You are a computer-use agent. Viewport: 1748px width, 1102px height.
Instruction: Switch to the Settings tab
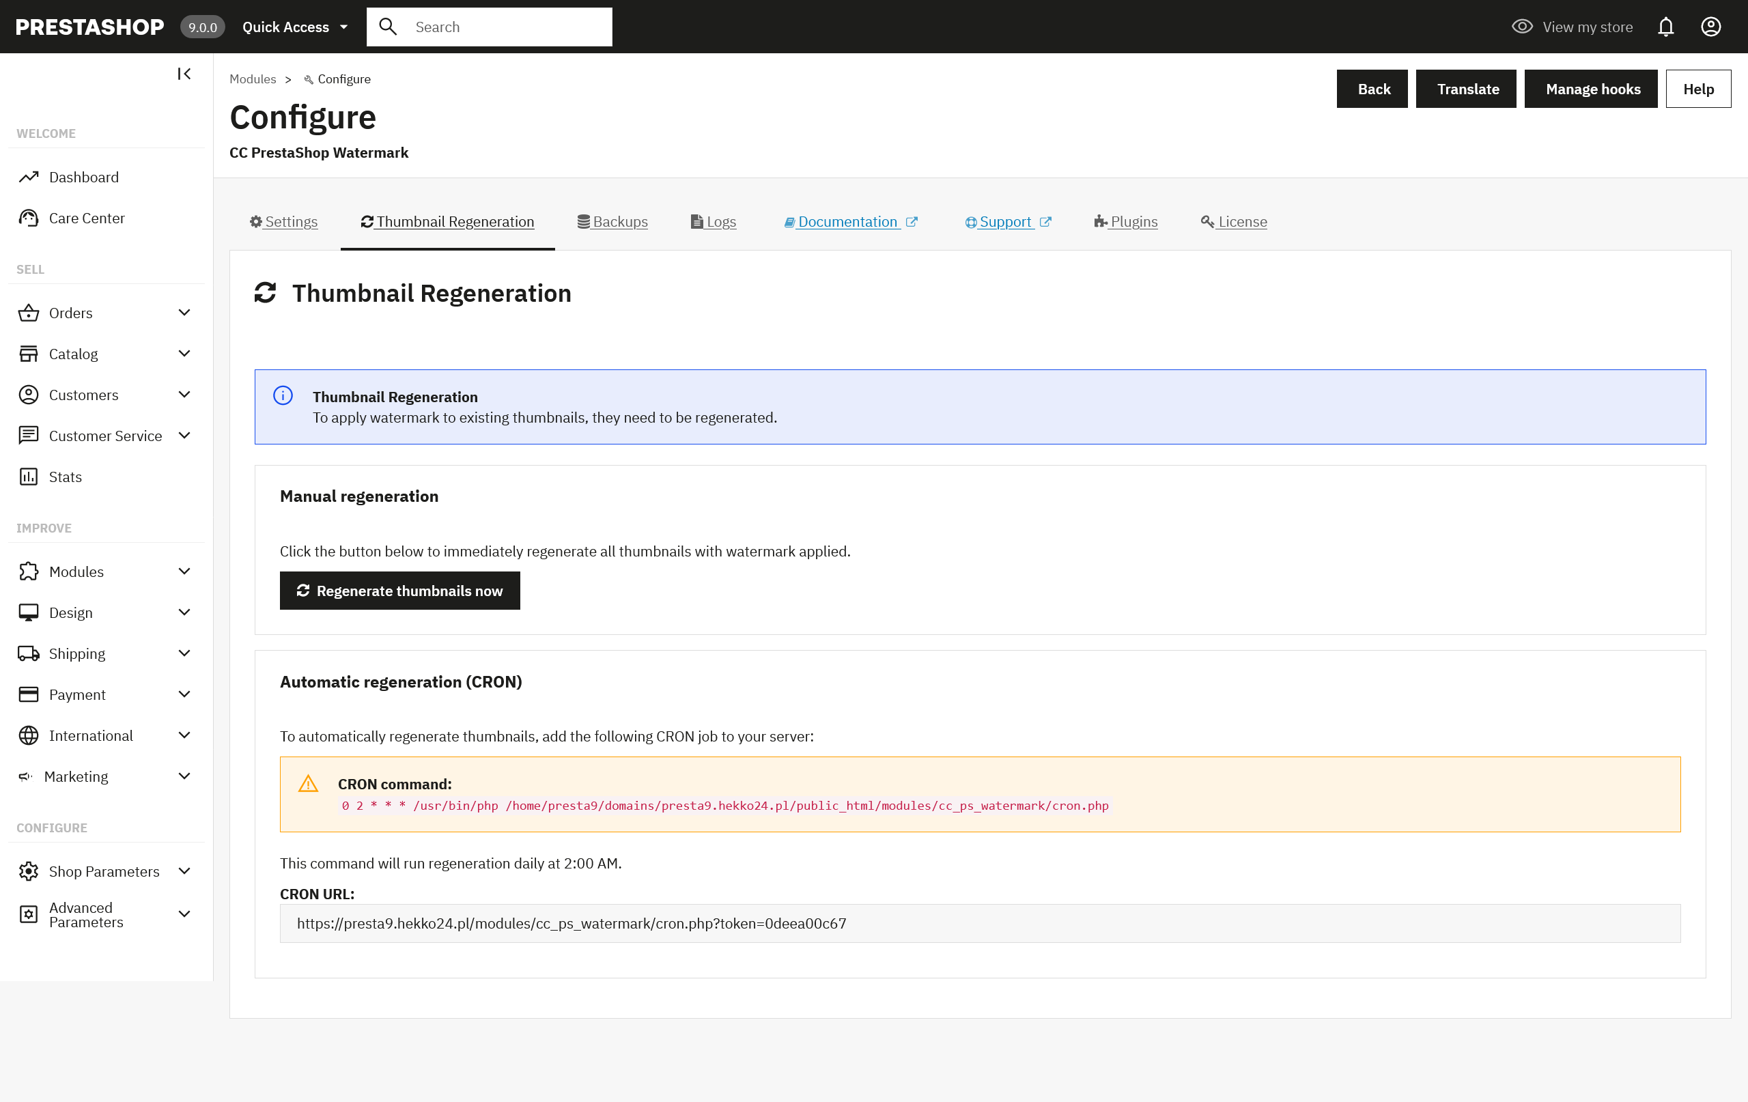point(284,221)
